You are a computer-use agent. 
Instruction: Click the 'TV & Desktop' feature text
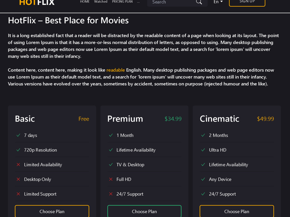click(130, 165)
